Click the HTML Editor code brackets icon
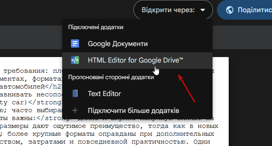Image resolution: width=272 pixels, height=146 pixels. (75, 60)
